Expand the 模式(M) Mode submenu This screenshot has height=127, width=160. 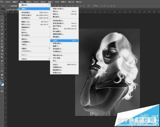tap(35, 5)
